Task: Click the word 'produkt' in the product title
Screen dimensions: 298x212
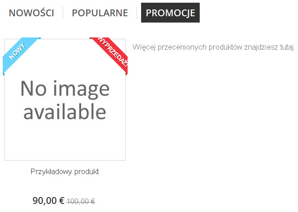Action: coord(87,171)
